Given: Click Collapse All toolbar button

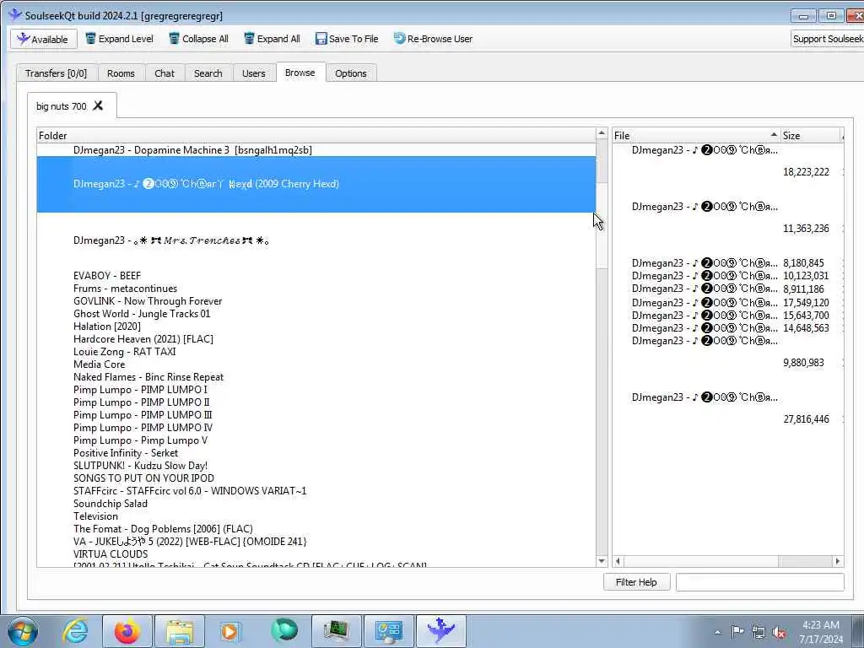Looking at the screenshot, I should (x=198, y=39).
